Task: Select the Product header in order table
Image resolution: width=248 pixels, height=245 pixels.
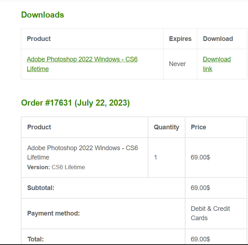Action: [39, 127]
